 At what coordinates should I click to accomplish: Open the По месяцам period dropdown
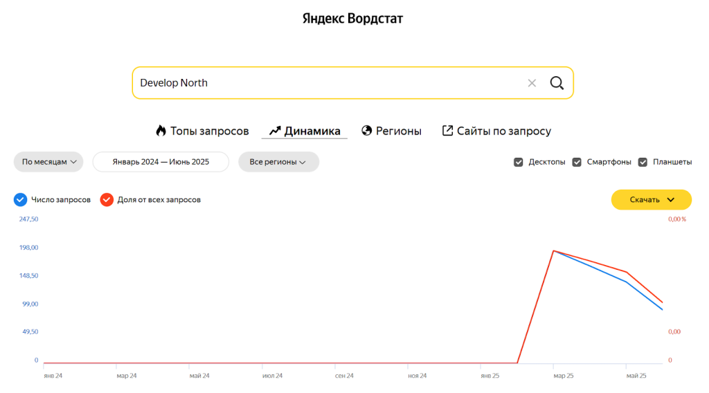click(x=48, y=162)
